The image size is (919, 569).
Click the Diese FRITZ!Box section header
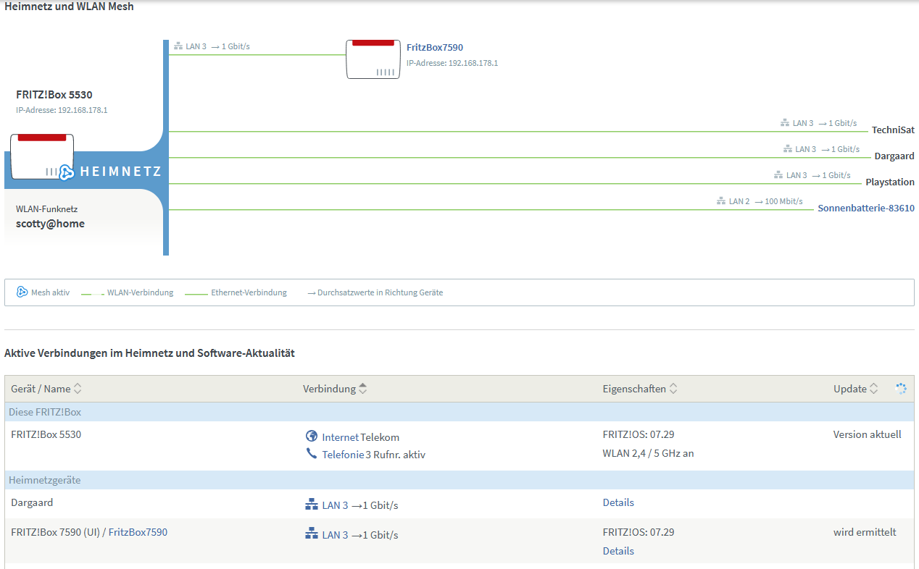tap(458, 412)
